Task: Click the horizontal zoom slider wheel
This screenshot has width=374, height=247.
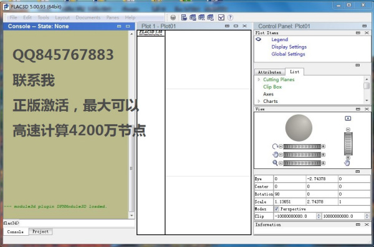Action: coord(302,163)
